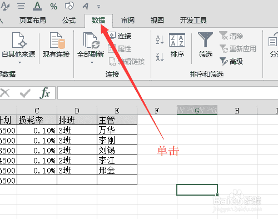Select column G header
Screen dimensions: 278x219
197,111
